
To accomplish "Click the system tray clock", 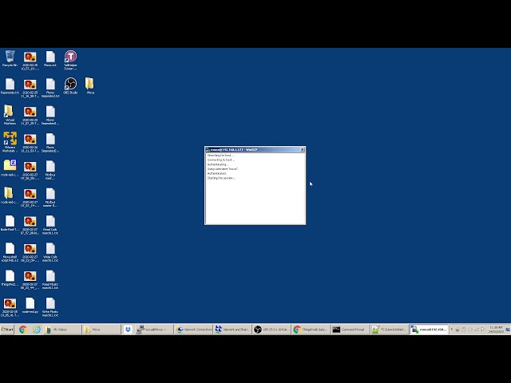I will coord(496,330).
